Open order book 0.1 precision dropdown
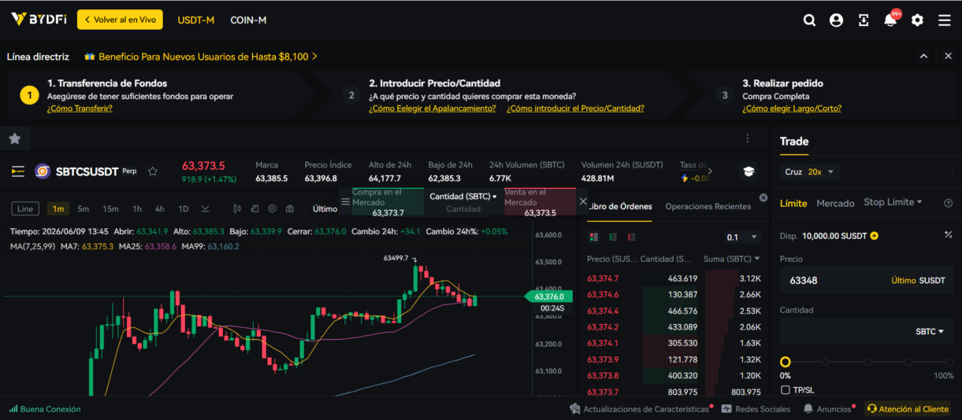This screenshot has width=962, height=420. click(x=743, y=237)
